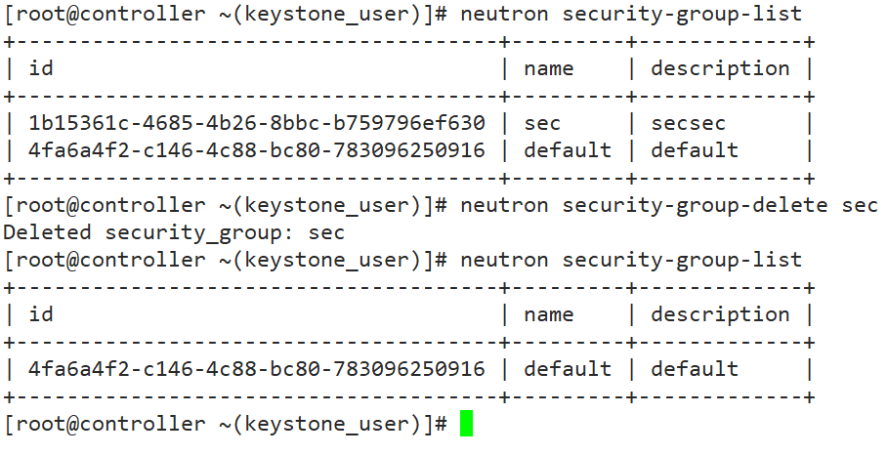The image size is (888, 455).
Task: Click the 'name' header in the second table
Action: point(549,314)
